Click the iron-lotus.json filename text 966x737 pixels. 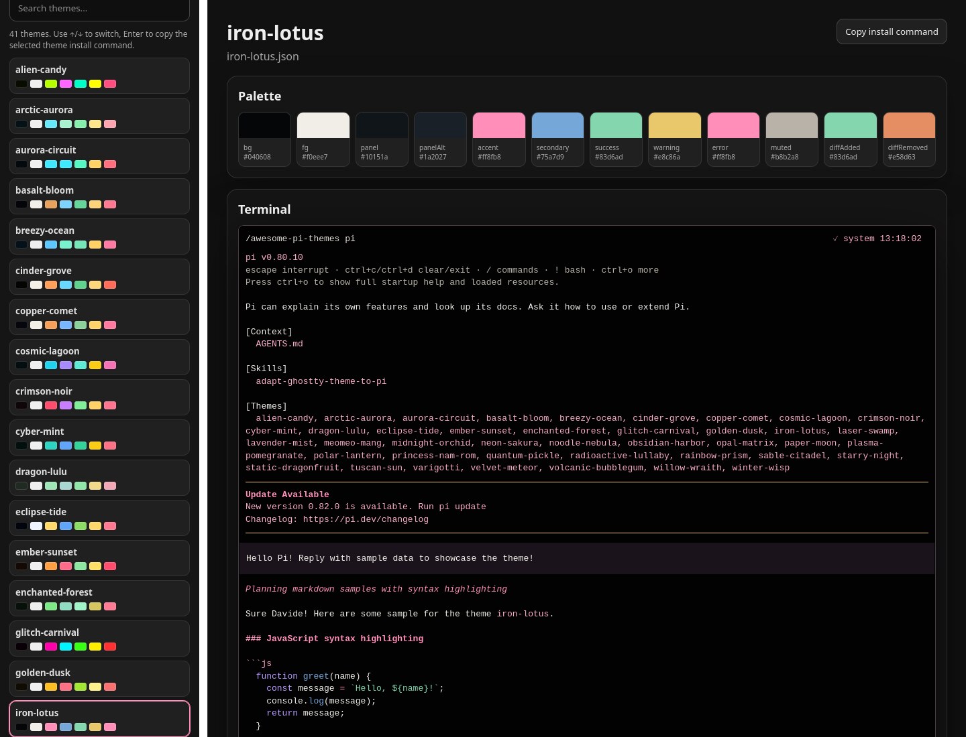tap(263, 56)
